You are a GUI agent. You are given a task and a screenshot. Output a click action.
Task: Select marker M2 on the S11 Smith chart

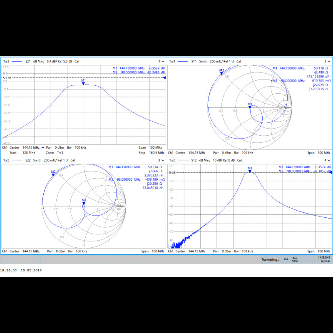coord(221,74)
